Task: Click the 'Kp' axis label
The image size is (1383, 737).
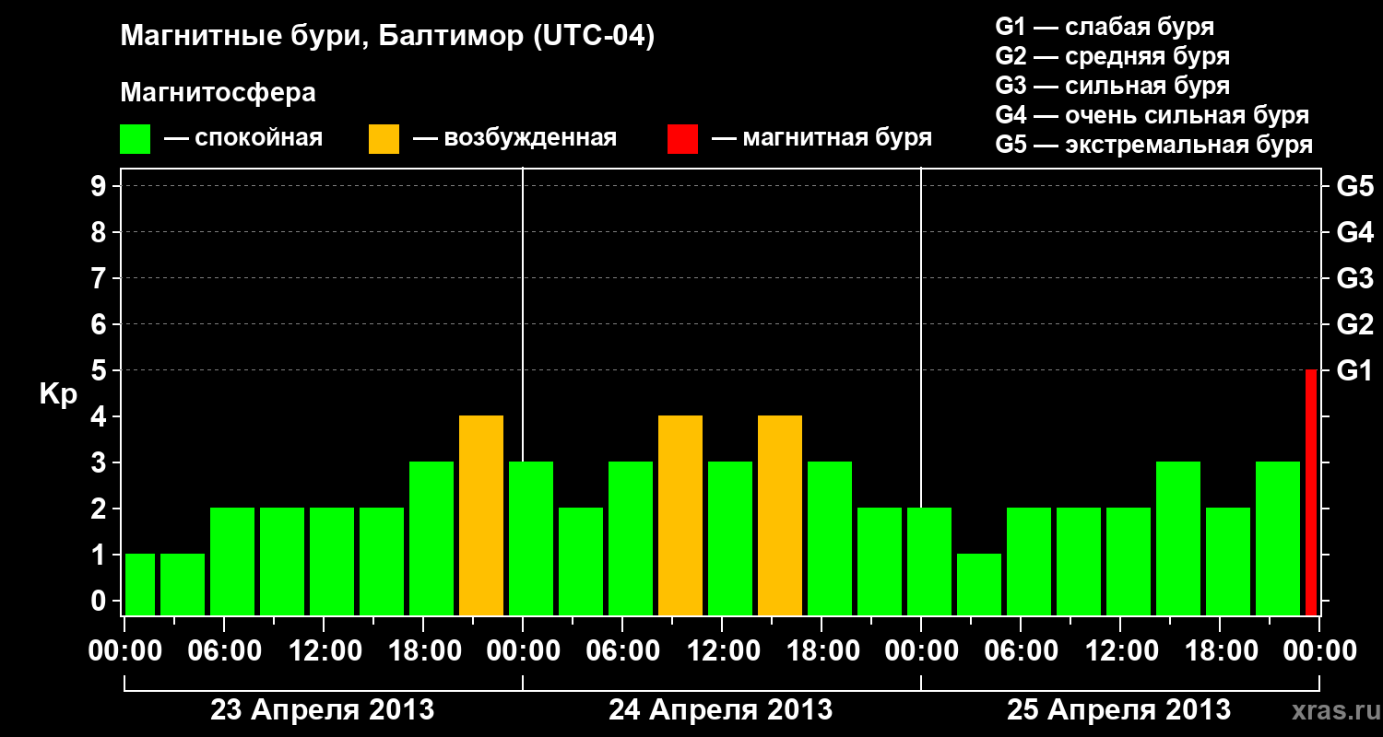Action: pos(58,394)
